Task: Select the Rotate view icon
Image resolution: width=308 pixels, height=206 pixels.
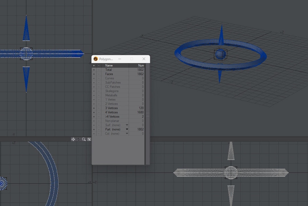Action: click(x=78, y=139)
